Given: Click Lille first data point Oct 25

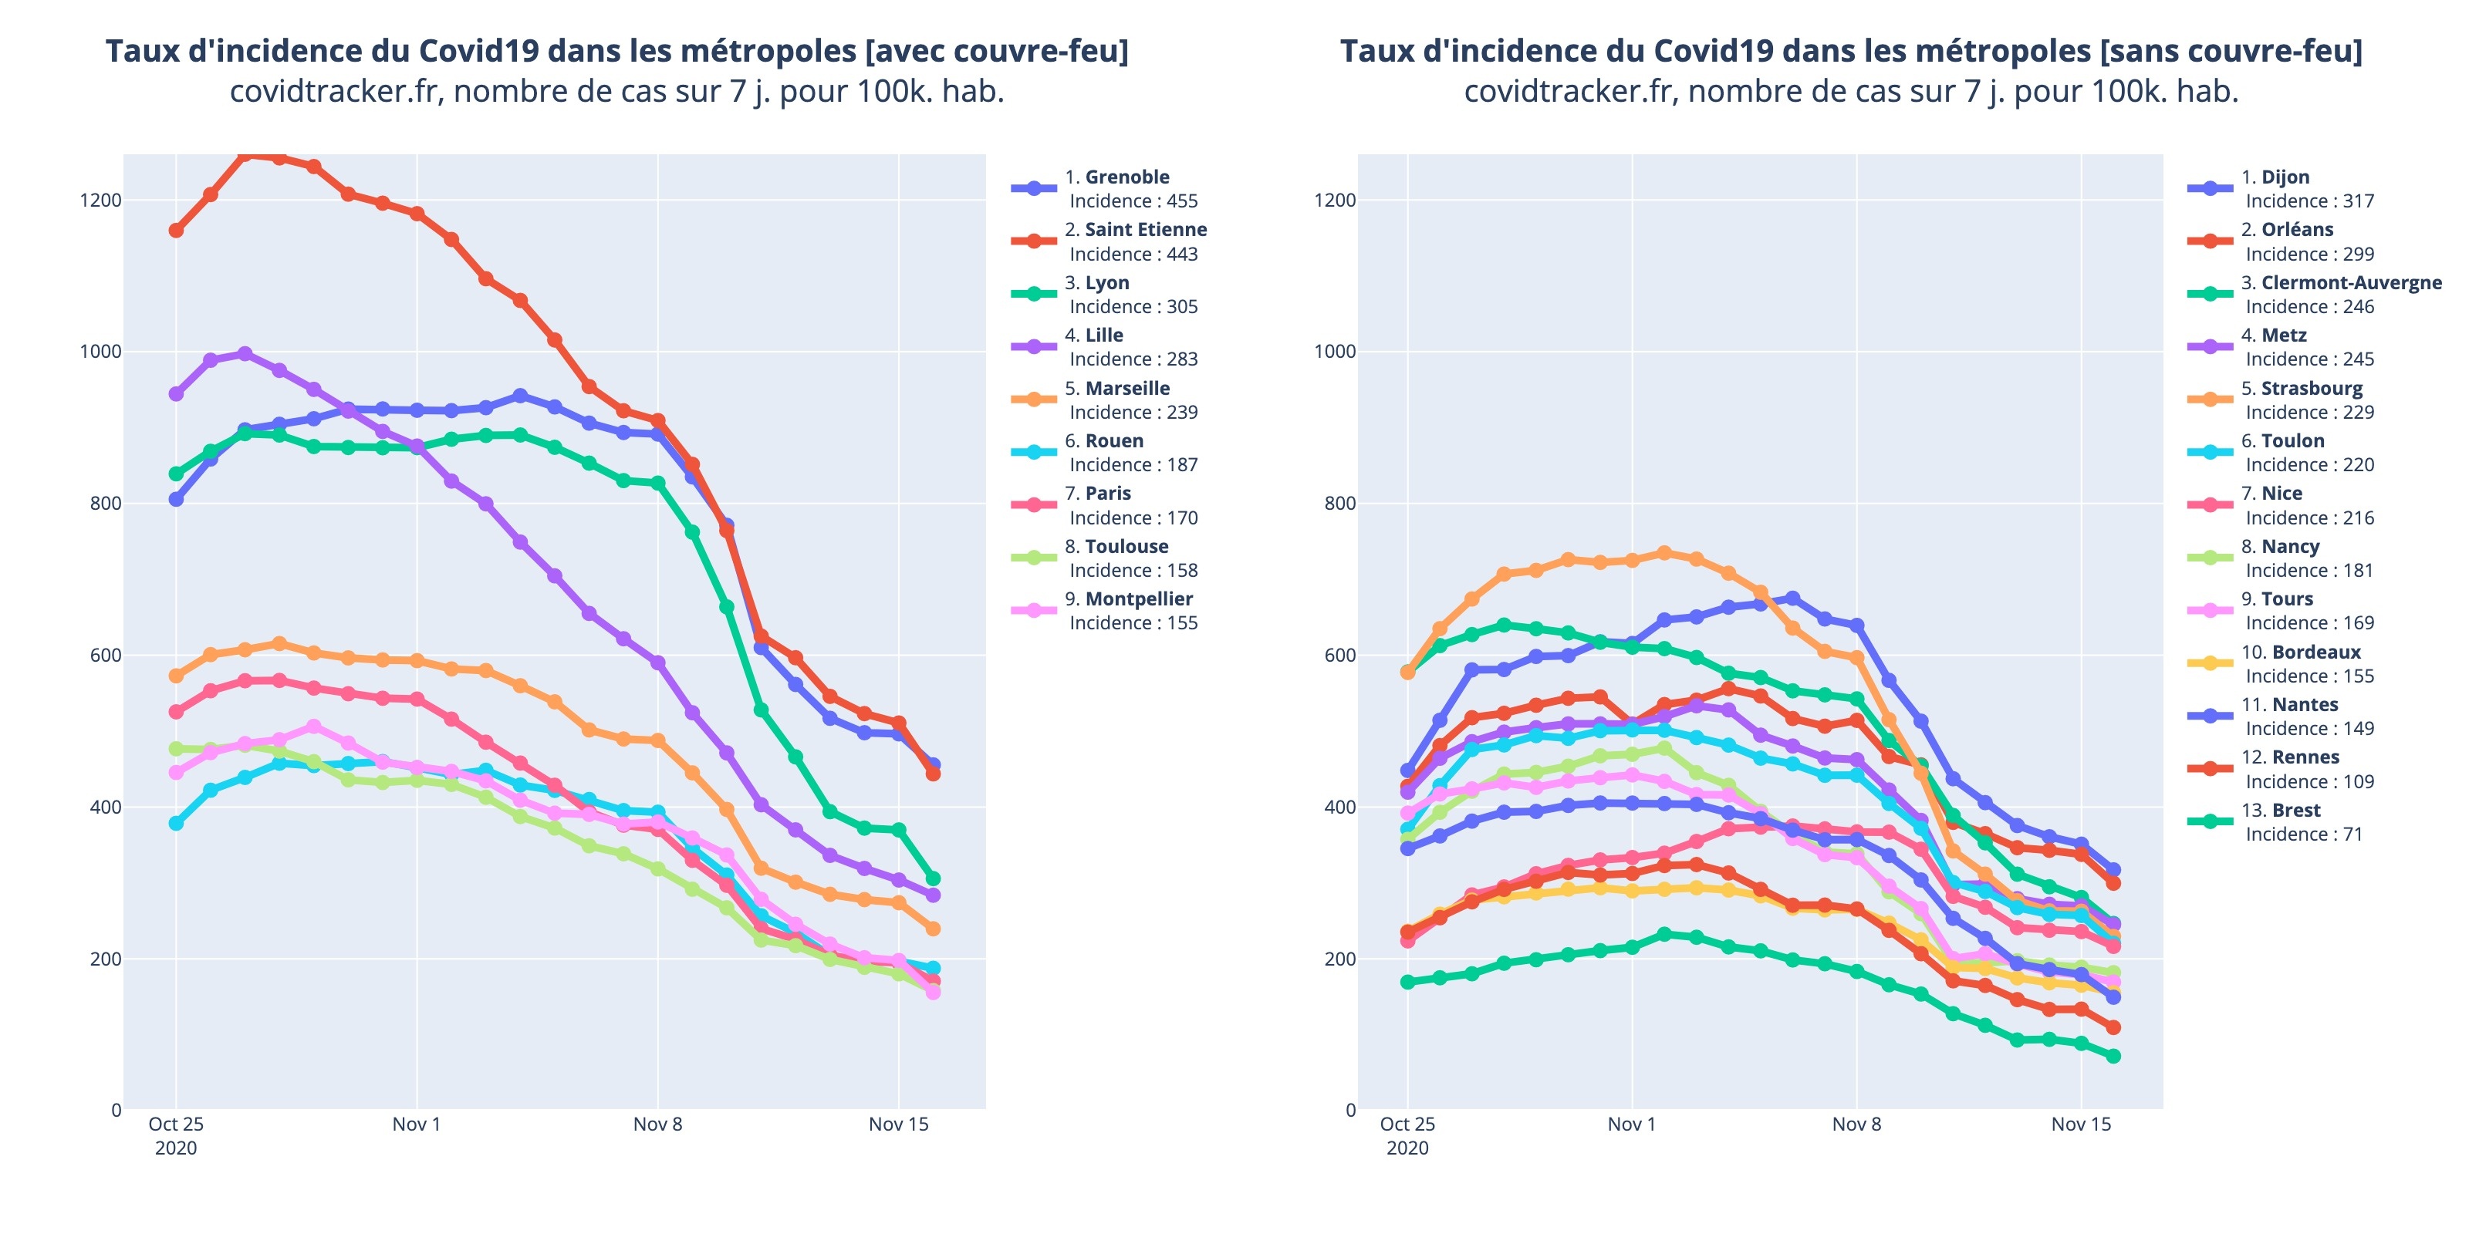Looking at the screenshot, I should coord(177,394).
